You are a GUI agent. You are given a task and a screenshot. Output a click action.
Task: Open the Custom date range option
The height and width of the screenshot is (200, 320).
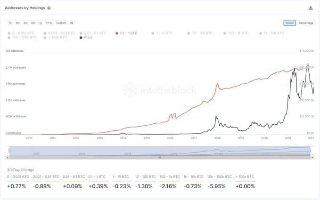[x=61, y=23]
